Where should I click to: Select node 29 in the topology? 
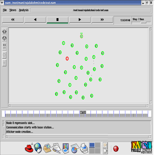click(60, 52)
